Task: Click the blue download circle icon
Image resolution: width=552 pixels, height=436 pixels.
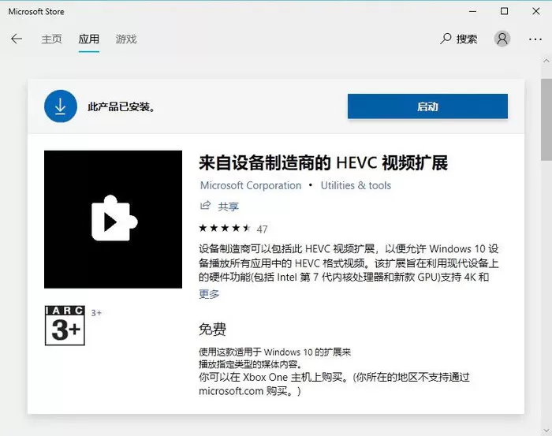Action: coord(61,106)
